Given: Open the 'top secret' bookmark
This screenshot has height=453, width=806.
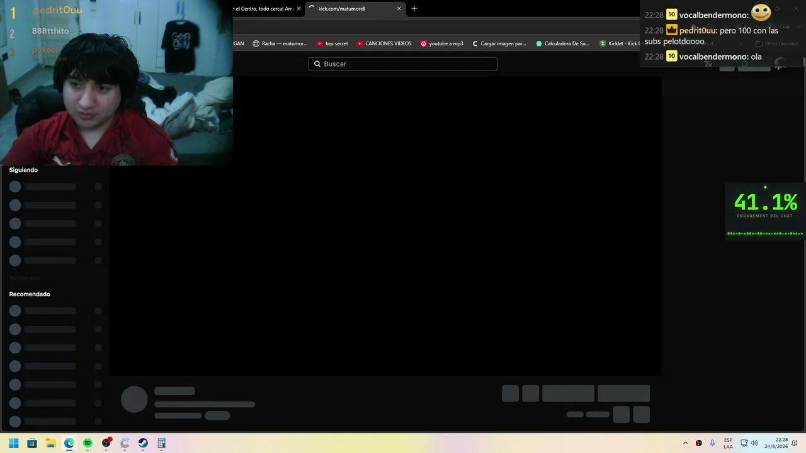Looking at the screenshot, I should click(332, 43).
